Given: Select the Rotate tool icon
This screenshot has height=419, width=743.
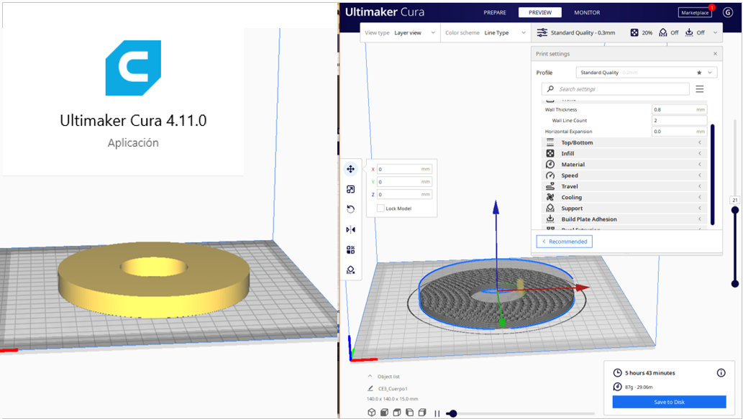Looking at the screenshot, I should point(351,209).
